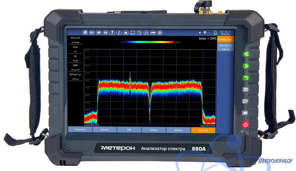Screen dimensions: 296x171
Task: Click the lightbulb icon in toolbar
Action: pyautogui.click(x=112, y=33)
